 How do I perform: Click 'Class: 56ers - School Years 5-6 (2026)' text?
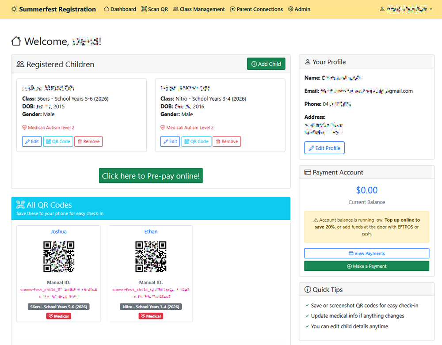pyautogui.click(x=65, y=99)
